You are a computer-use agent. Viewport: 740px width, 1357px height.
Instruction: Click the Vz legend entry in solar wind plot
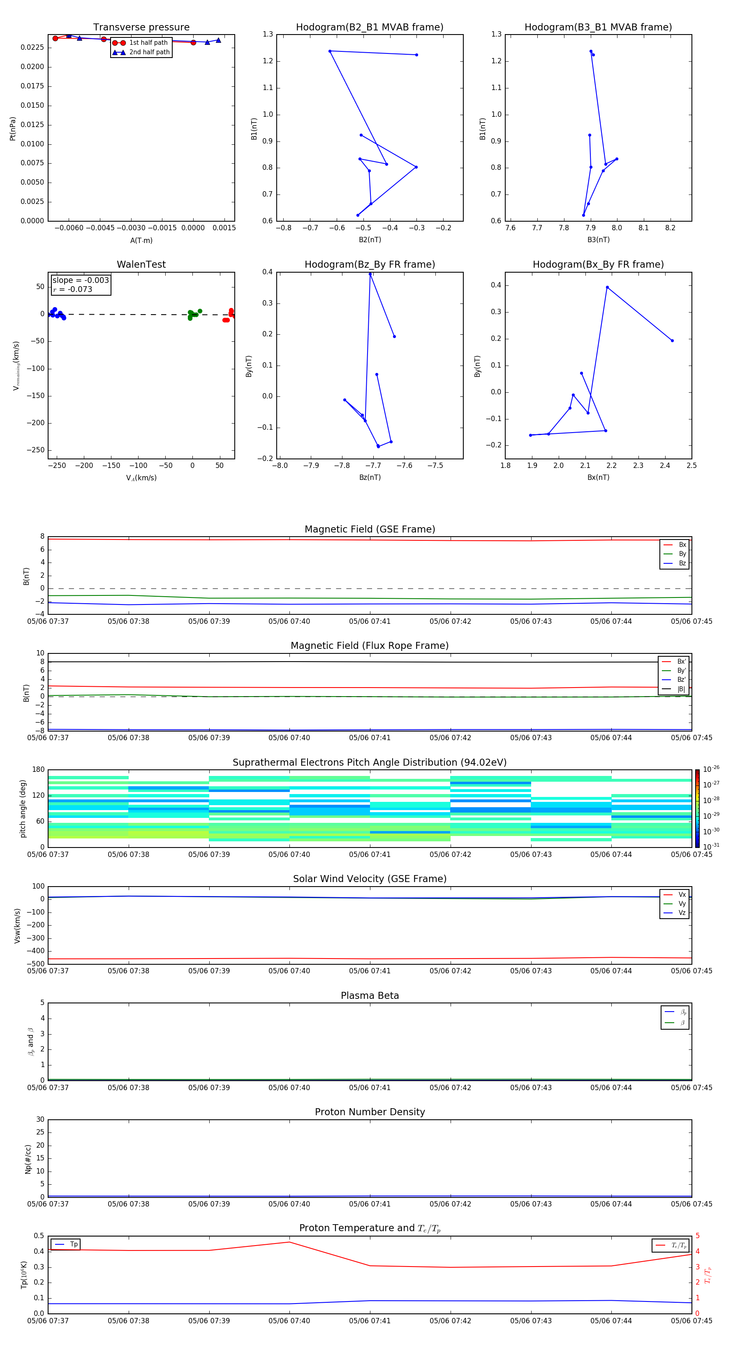(x=675, y=913)
